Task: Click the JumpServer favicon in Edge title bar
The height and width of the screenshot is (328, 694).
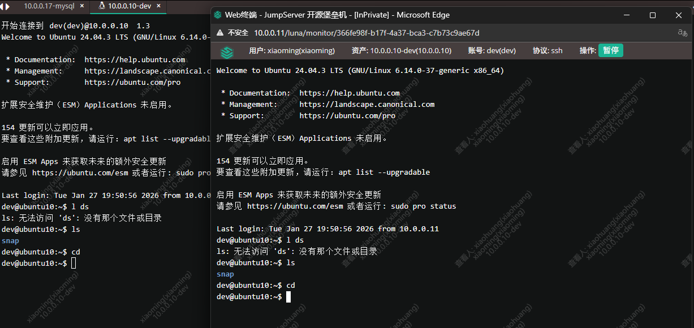Action: coord(218,15)
